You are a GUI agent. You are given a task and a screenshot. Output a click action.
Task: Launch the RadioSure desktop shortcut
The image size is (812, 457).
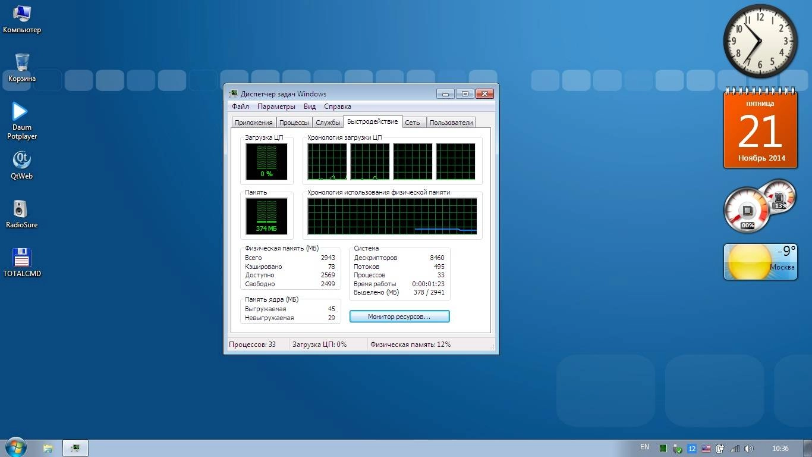(x=22, y=214)
